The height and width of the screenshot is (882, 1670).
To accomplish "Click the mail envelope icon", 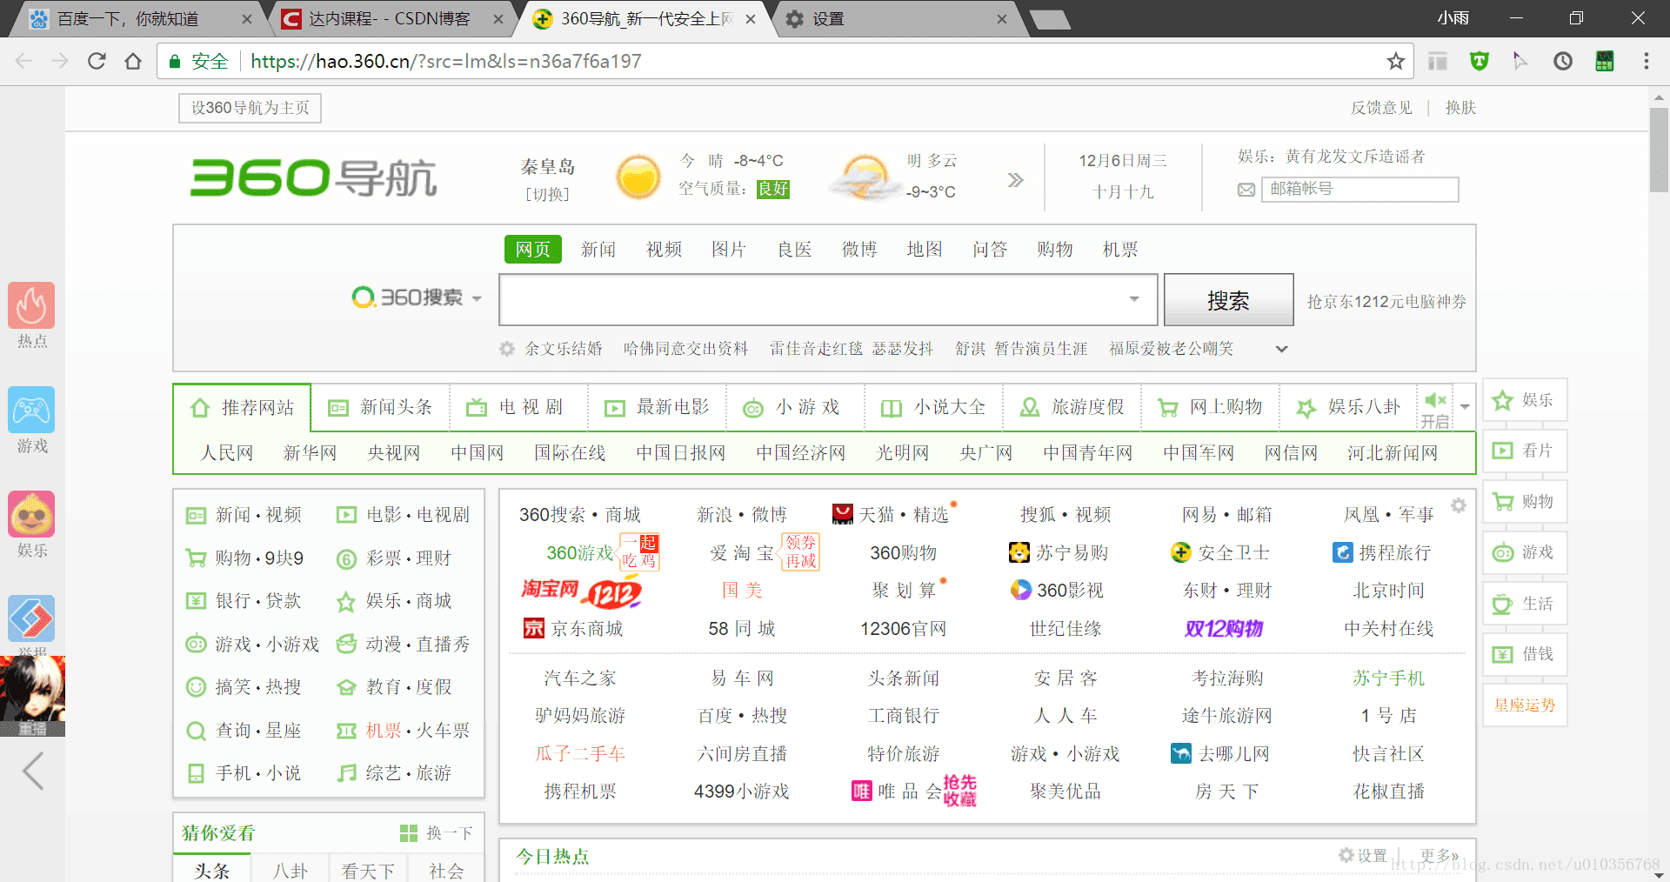I will coord(1246,190).
